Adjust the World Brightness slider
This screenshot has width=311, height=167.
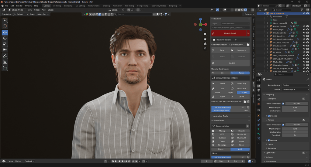[230, 111]
